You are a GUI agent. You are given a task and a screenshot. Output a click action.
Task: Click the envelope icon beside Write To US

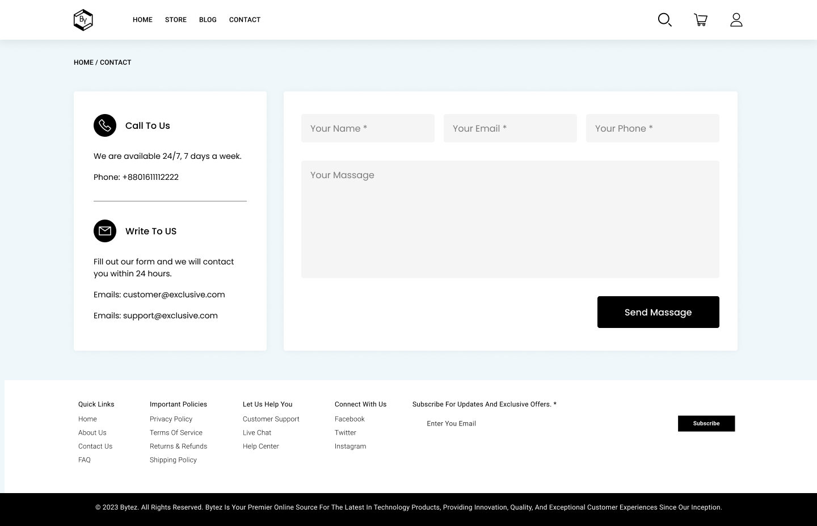tap(105, 231)
